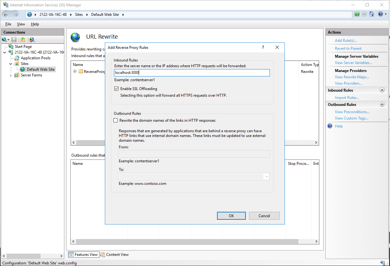Screen dimensions: 390x266
Task: Click the URL Rewrite globe icon
Action: pyautogui.click(x=75, y=37)
